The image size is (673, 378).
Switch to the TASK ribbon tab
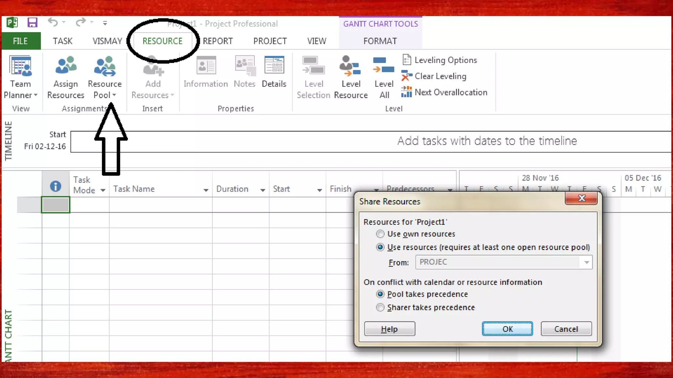coord(62,41)
